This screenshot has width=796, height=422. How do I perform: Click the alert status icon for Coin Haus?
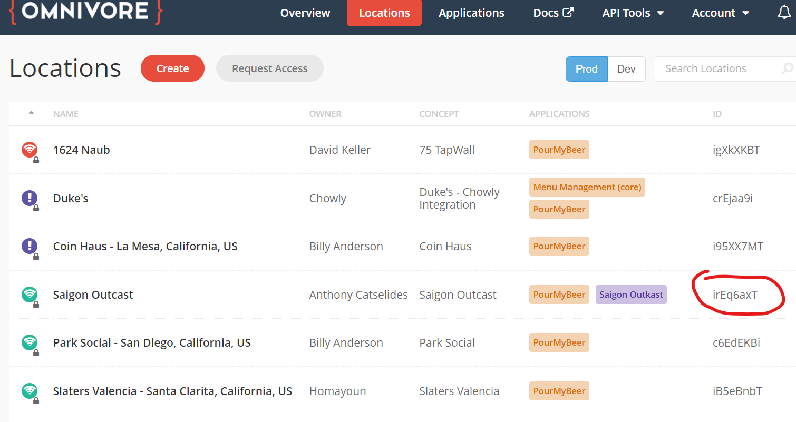point(29,246)
